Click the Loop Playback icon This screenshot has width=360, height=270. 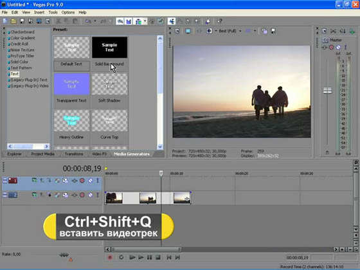122,258
